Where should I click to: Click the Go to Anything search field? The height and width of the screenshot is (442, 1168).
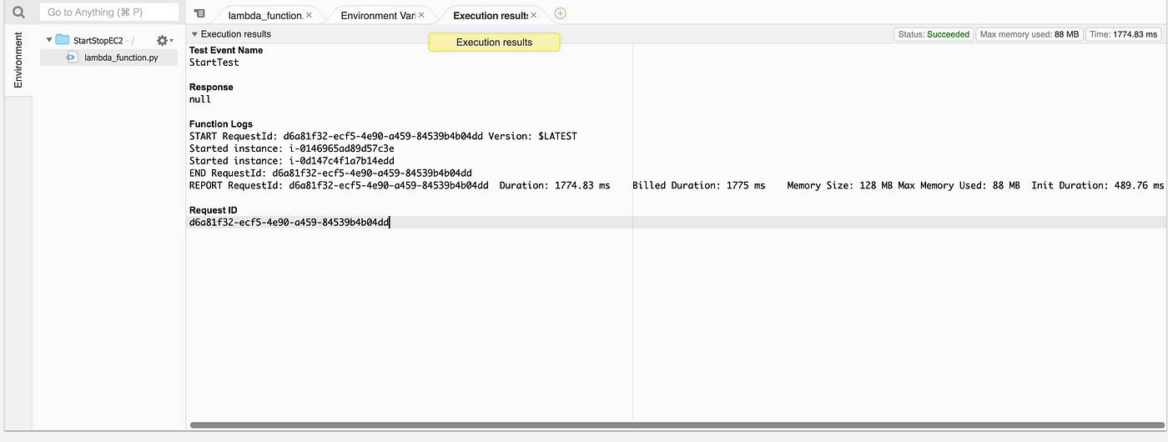(109, 13)
